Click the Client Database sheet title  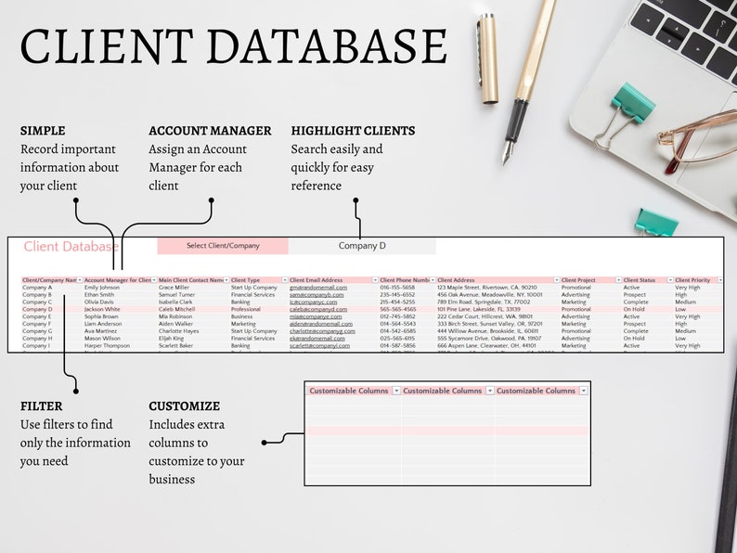click(71, 246)
